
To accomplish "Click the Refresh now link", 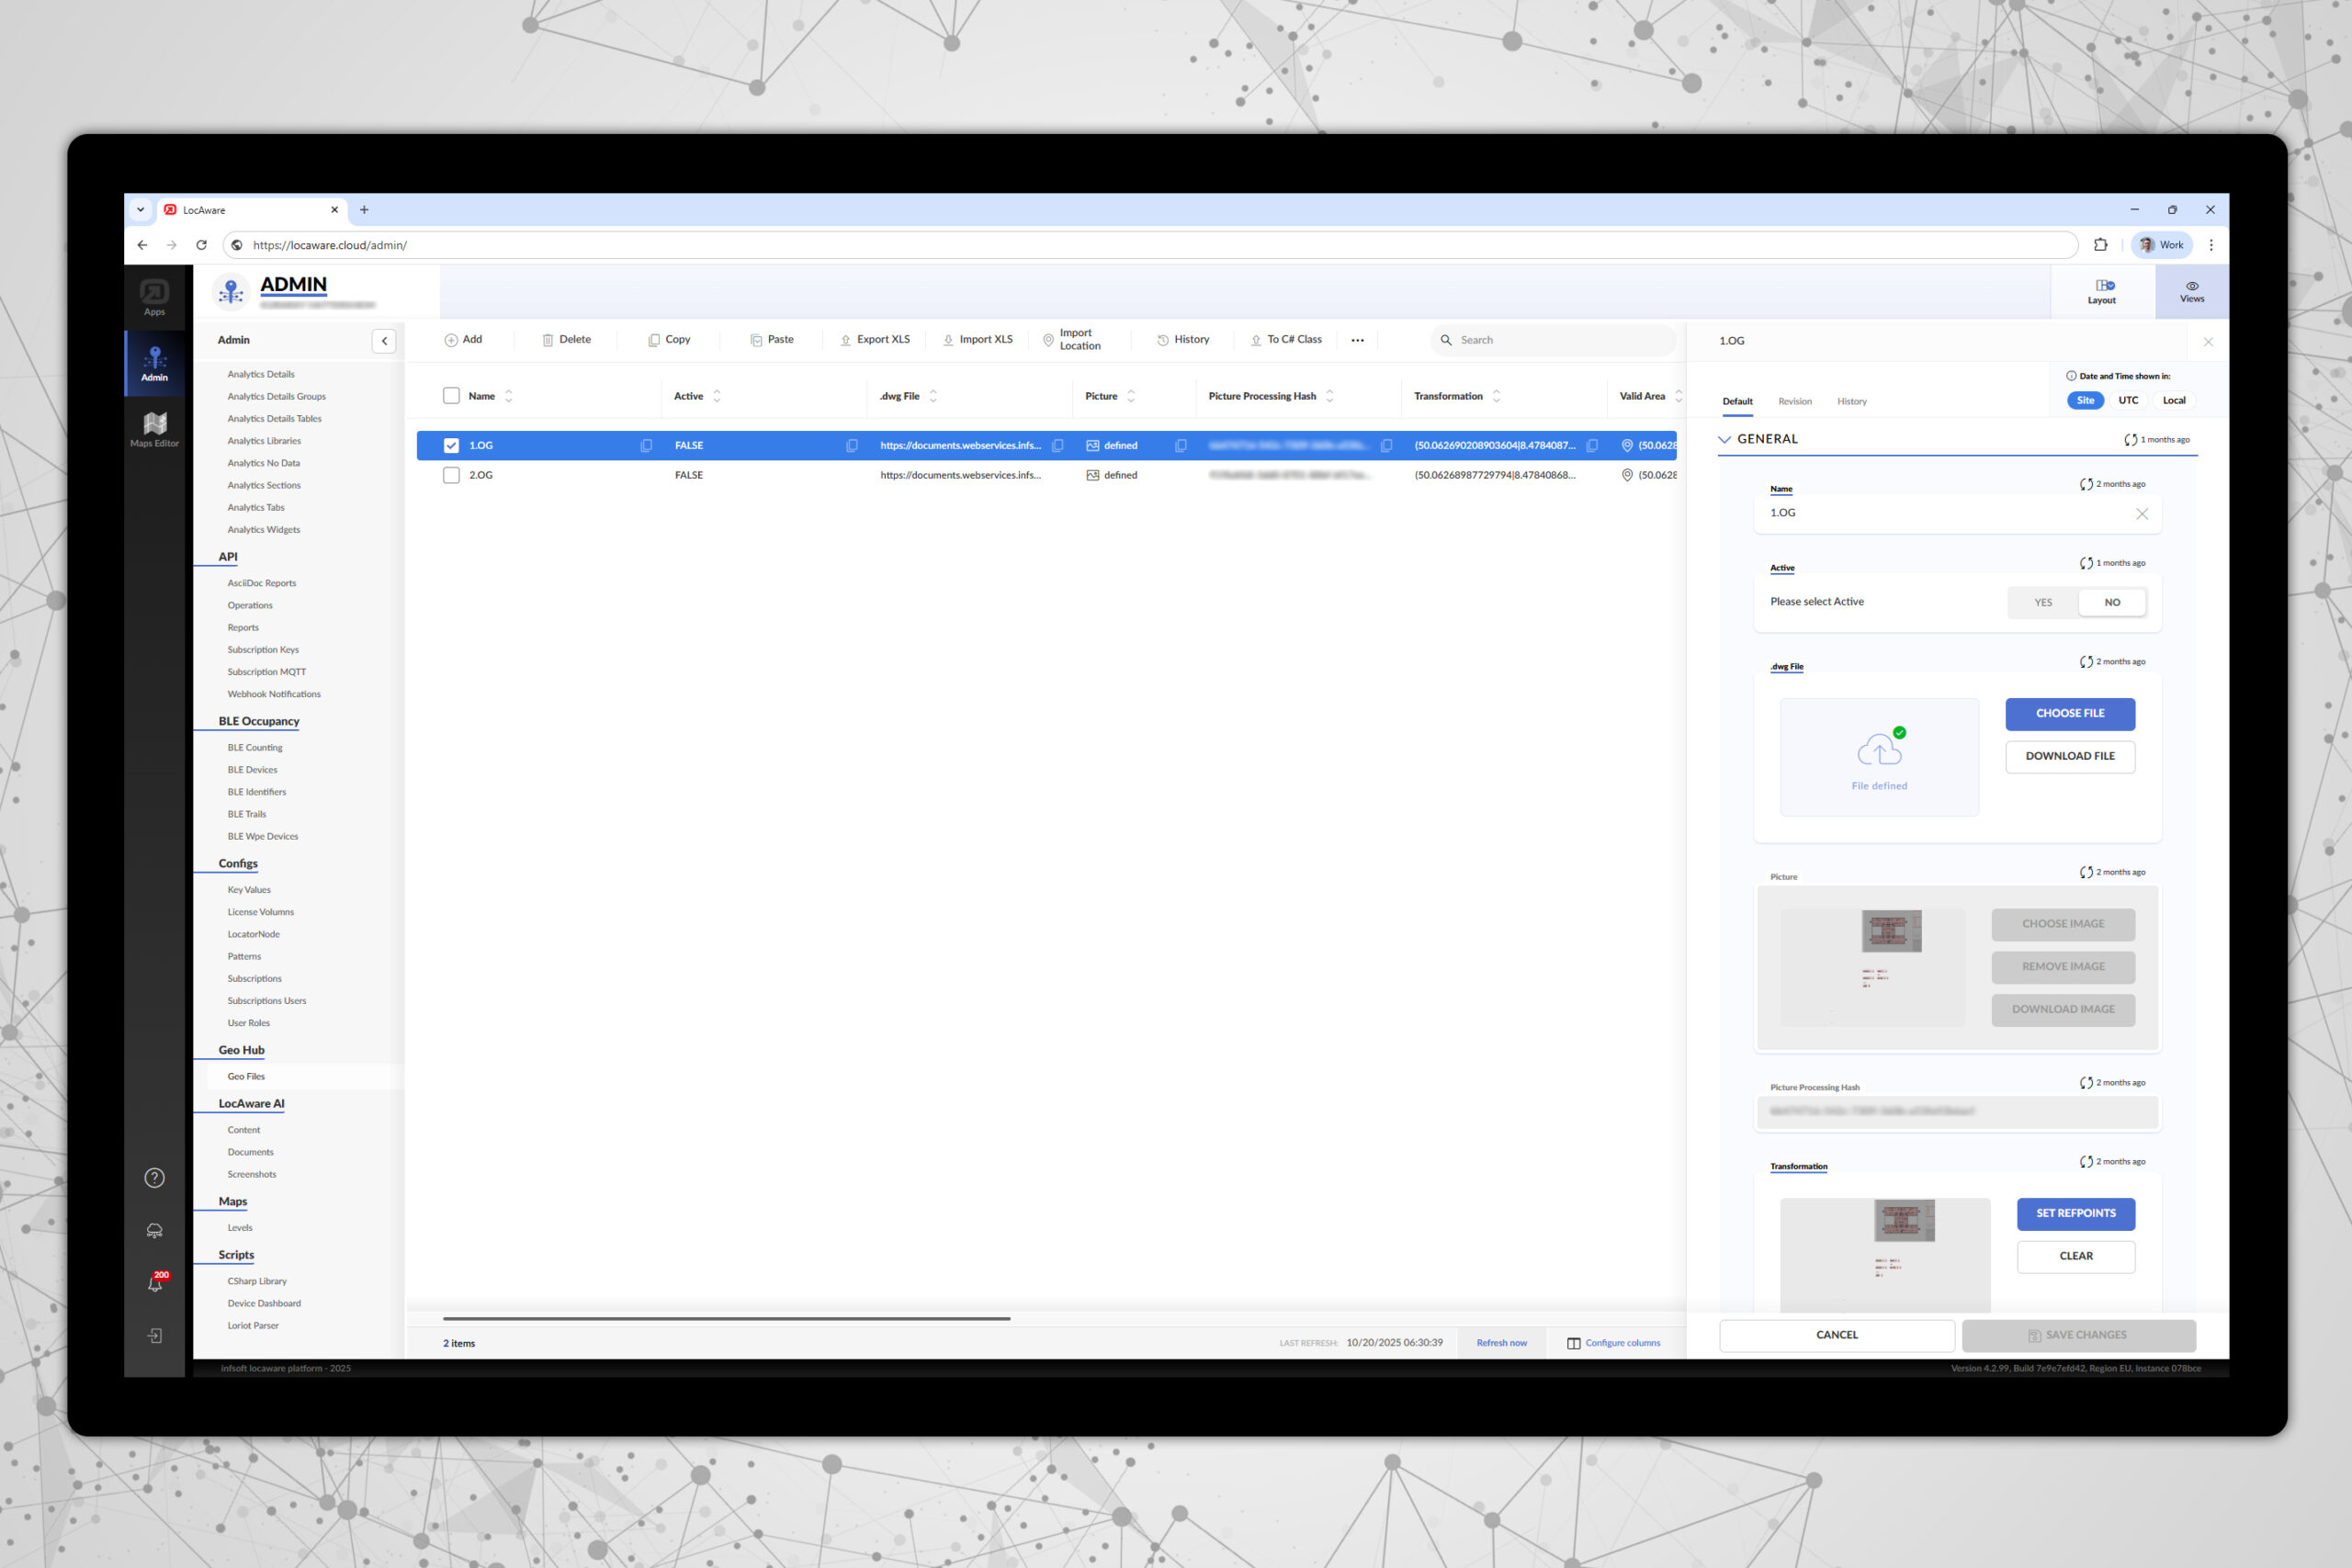I will [1501, 1343].
